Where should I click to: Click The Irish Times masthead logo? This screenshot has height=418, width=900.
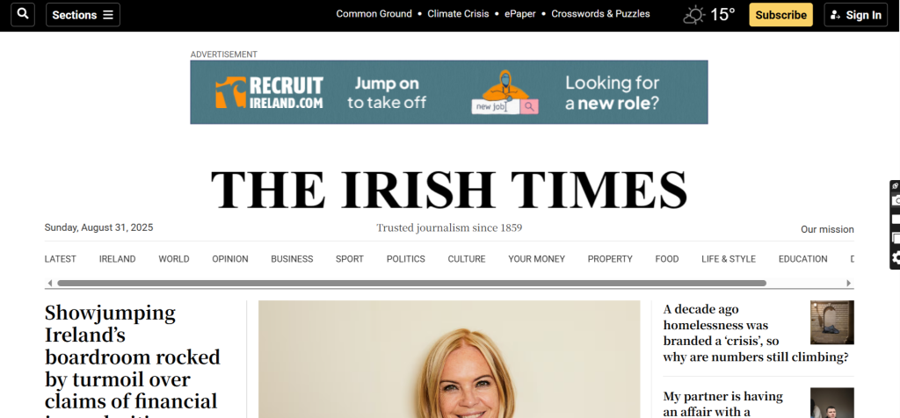[449, 189]
